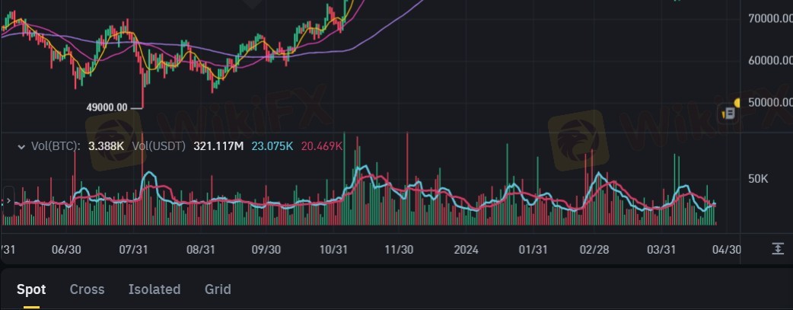Click the 03/31 date on time axis

tap(661, 250)
